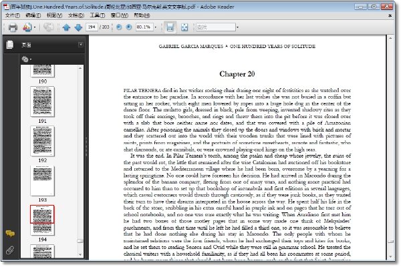Open the zoom level dropdown arrow
The image size is (401, 267).
[155, 27]
